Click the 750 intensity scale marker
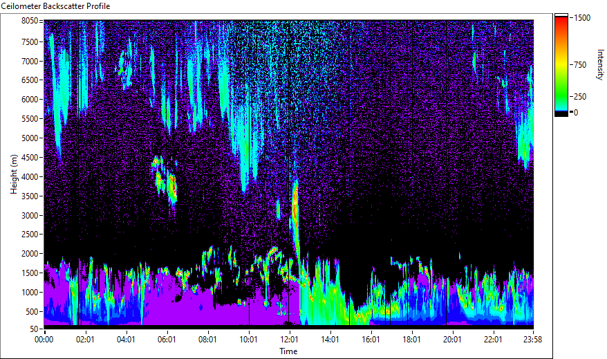The height and width of the screenshot is (359, 607). (x=580, y=65)
